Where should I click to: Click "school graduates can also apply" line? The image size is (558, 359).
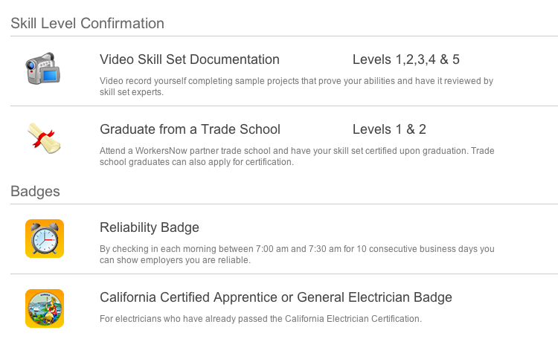(x=196, y=162)
